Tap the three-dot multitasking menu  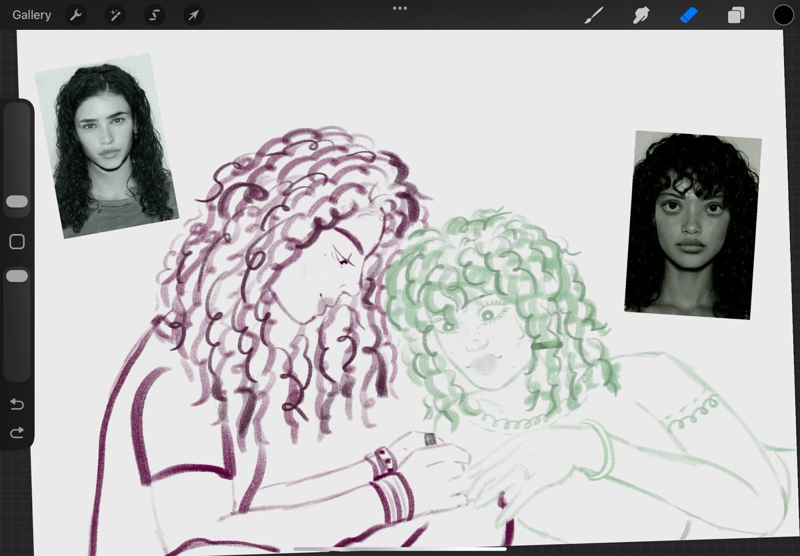pos(400,8)
